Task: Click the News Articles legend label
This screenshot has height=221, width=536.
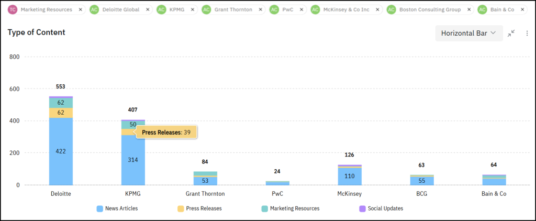Action: coord(121,208)
